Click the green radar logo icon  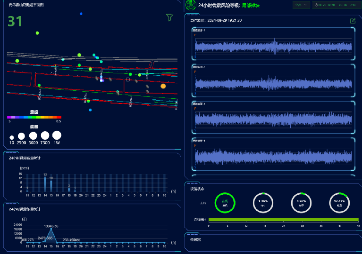click(191, 5)
